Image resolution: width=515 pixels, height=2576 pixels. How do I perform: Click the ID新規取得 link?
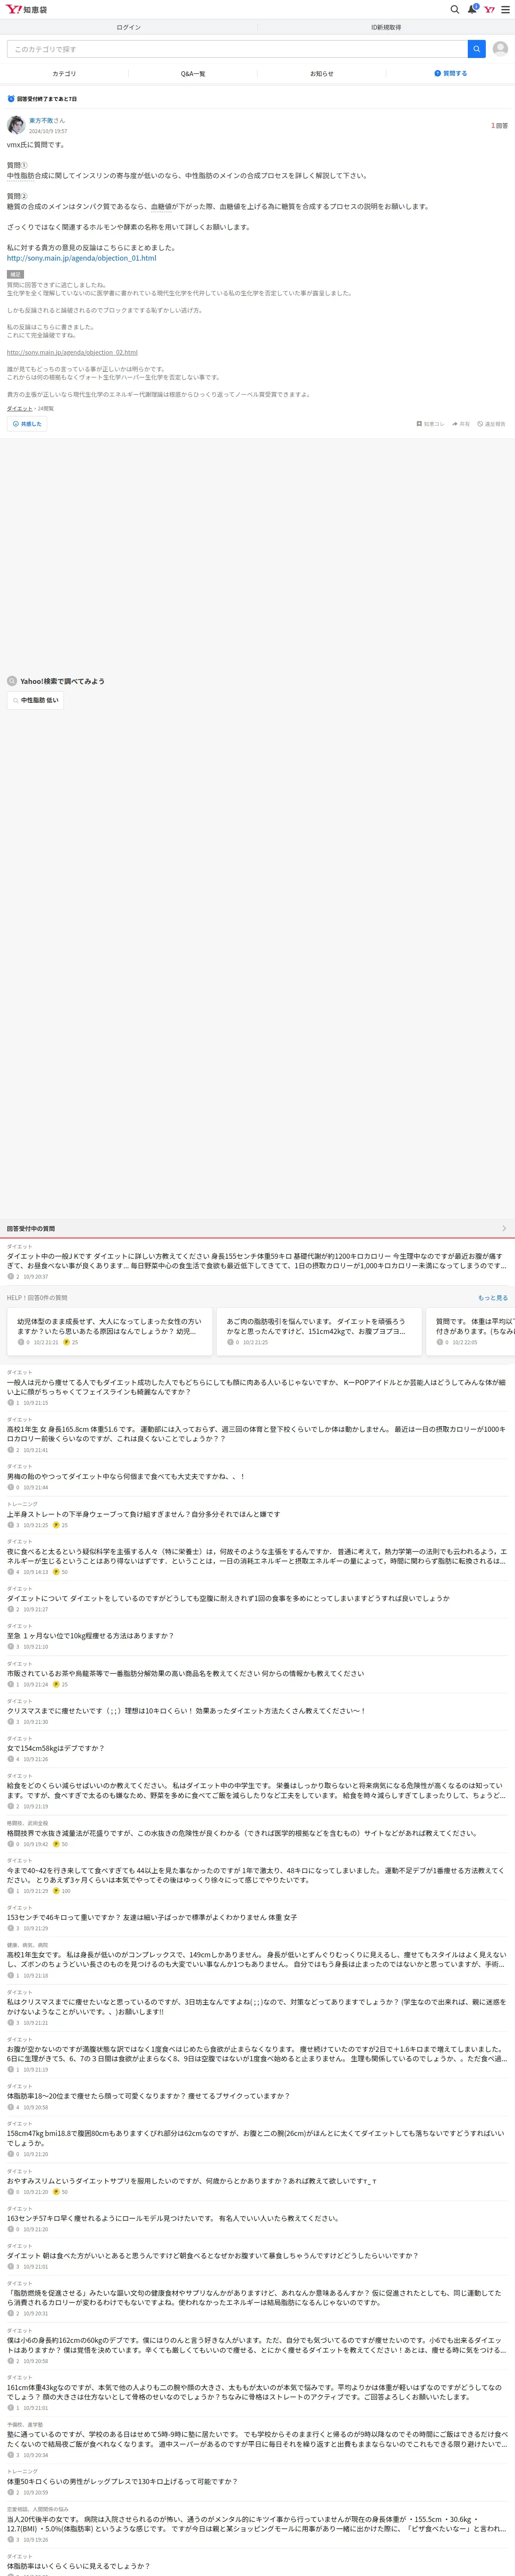(x=386, y=27)
